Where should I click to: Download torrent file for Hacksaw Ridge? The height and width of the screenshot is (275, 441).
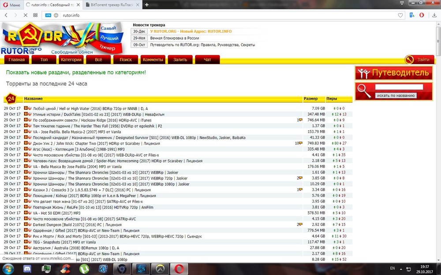coord(26,120)
